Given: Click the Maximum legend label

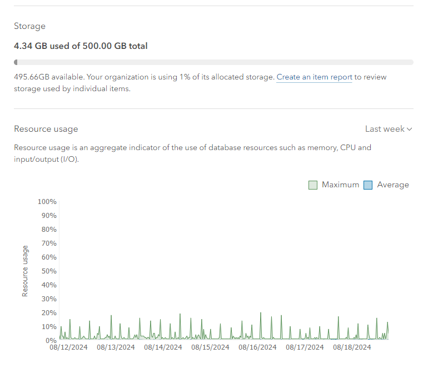Looking at the screenshot, I should [340, 185].
